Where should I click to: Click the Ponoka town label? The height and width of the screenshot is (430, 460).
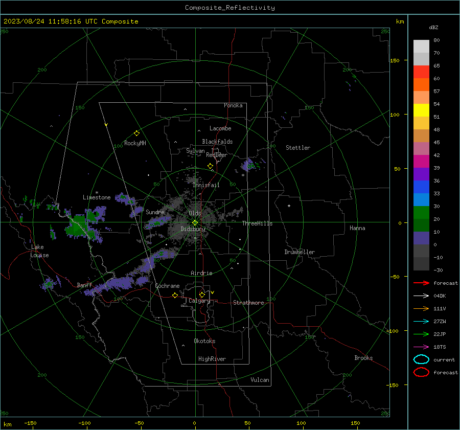[x=233, y=105]
